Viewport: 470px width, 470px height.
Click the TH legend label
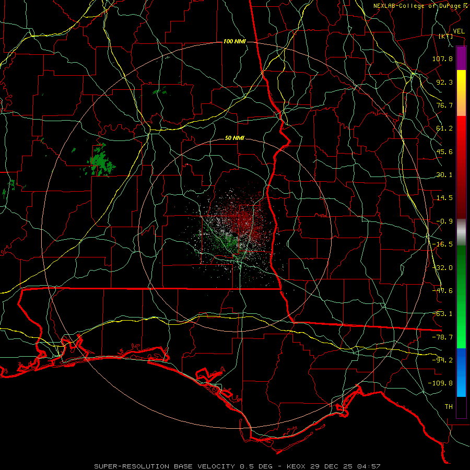click(449, 407)
